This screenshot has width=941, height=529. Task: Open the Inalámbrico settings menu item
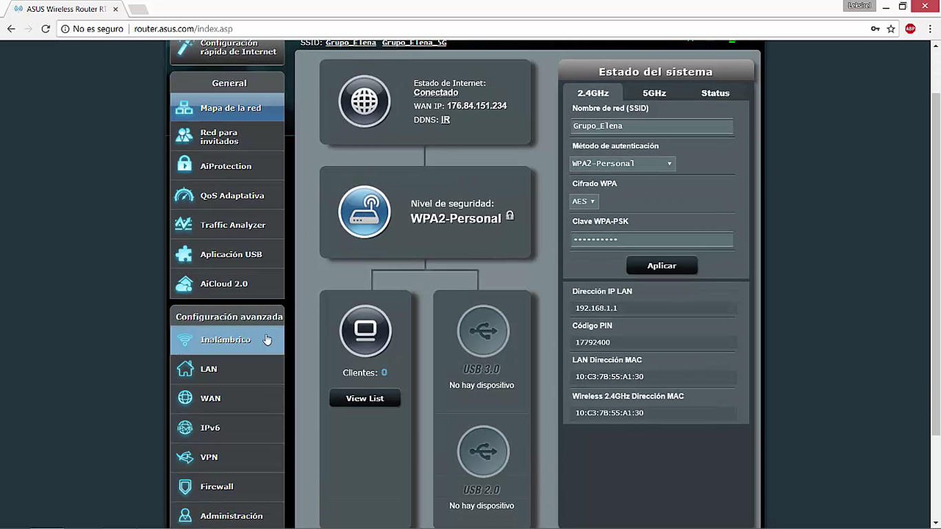tap(227, 340)
